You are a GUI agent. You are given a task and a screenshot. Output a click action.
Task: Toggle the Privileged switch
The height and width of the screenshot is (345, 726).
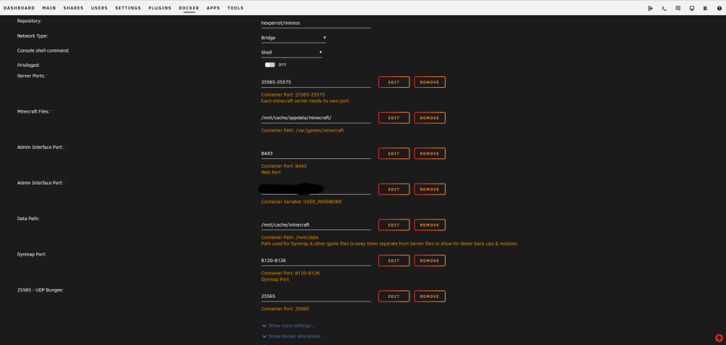pos(270,65)
